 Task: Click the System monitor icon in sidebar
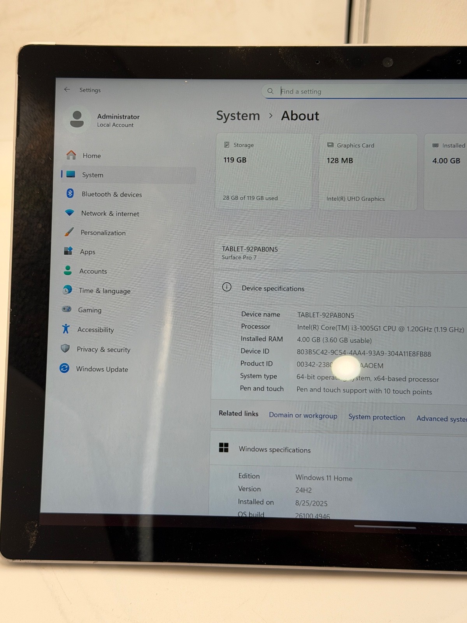[71, 174]
